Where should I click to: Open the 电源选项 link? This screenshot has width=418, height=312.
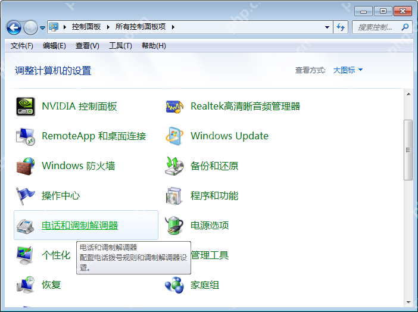point(210,226)
